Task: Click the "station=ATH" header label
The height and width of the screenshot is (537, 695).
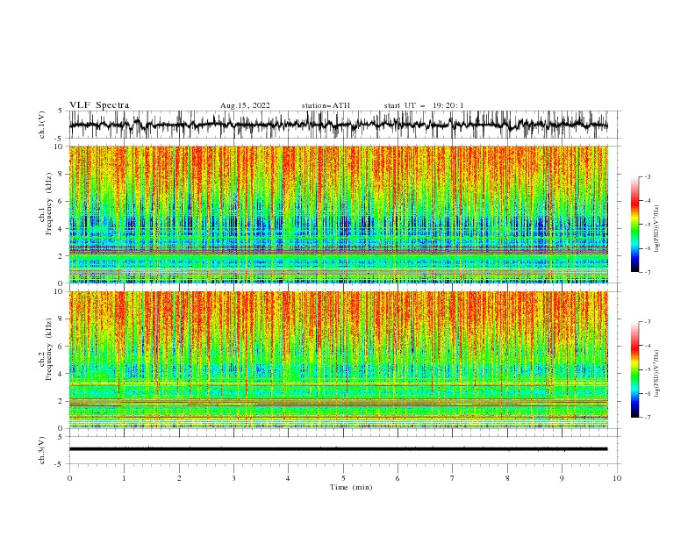Action: click(x=326, y=105)
